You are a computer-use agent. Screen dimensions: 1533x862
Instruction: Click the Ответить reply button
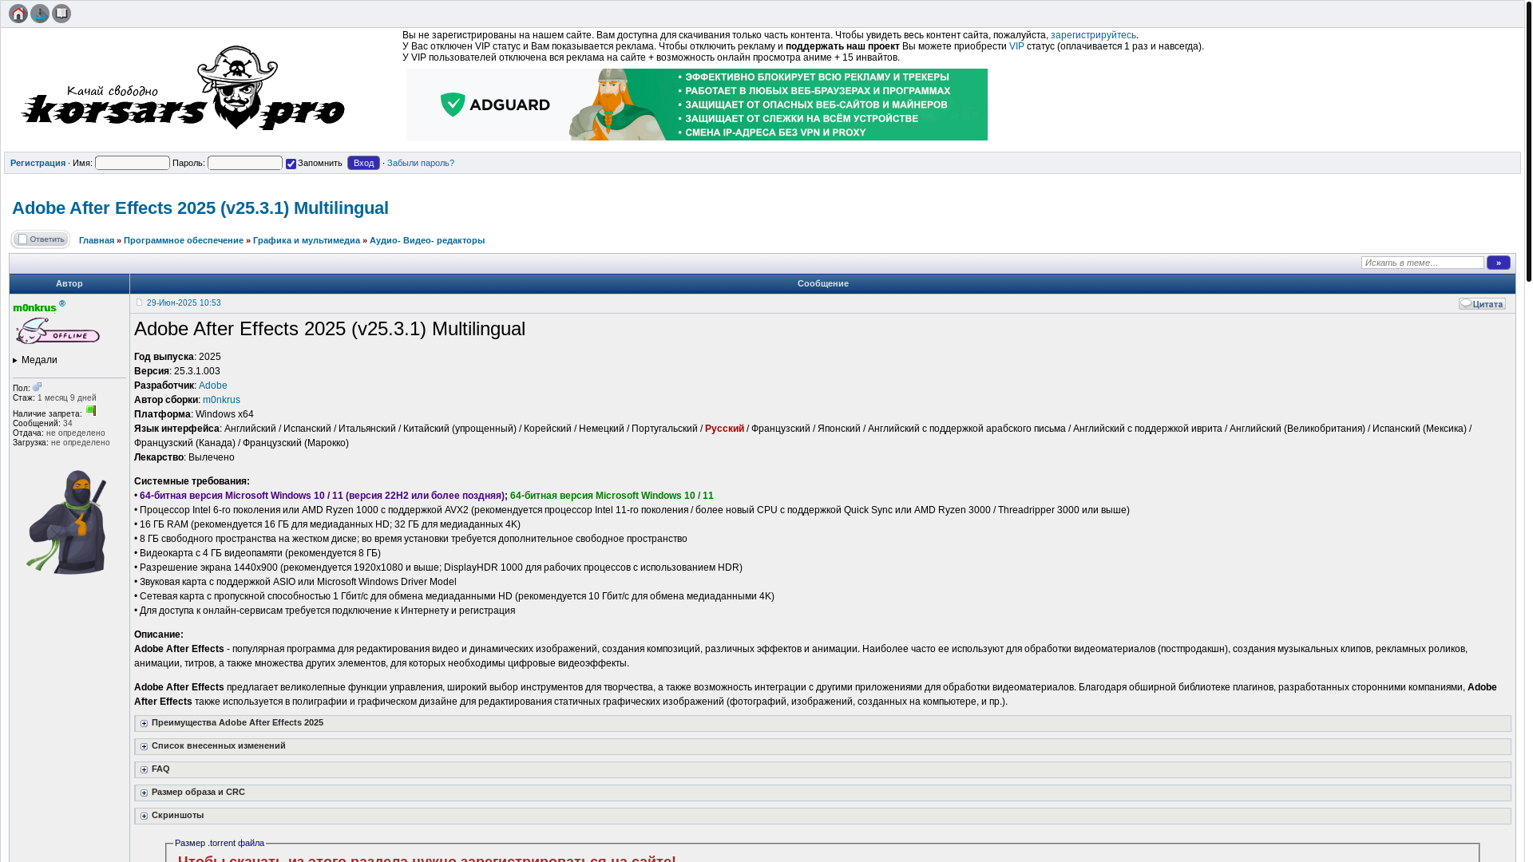[41, 239]
